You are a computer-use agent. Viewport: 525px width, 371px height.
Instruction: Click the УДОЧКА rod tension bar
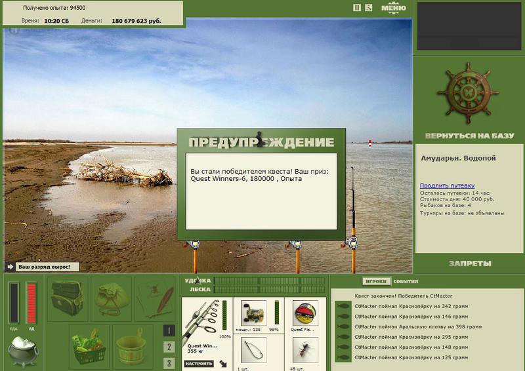click(x=270, y=281)
